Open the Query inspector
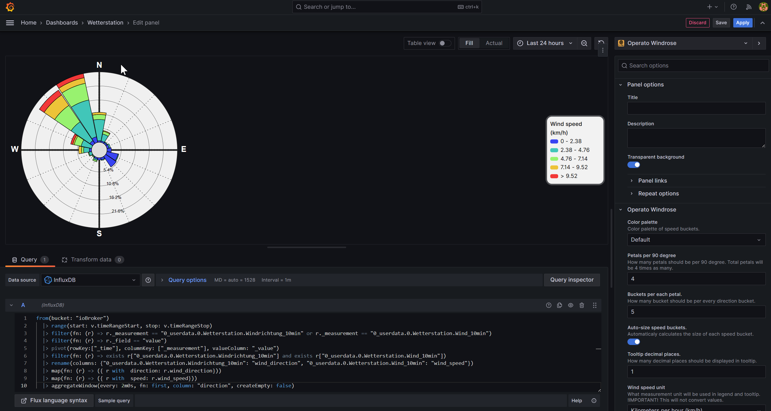The image size is (771, 411). [571, 280]
